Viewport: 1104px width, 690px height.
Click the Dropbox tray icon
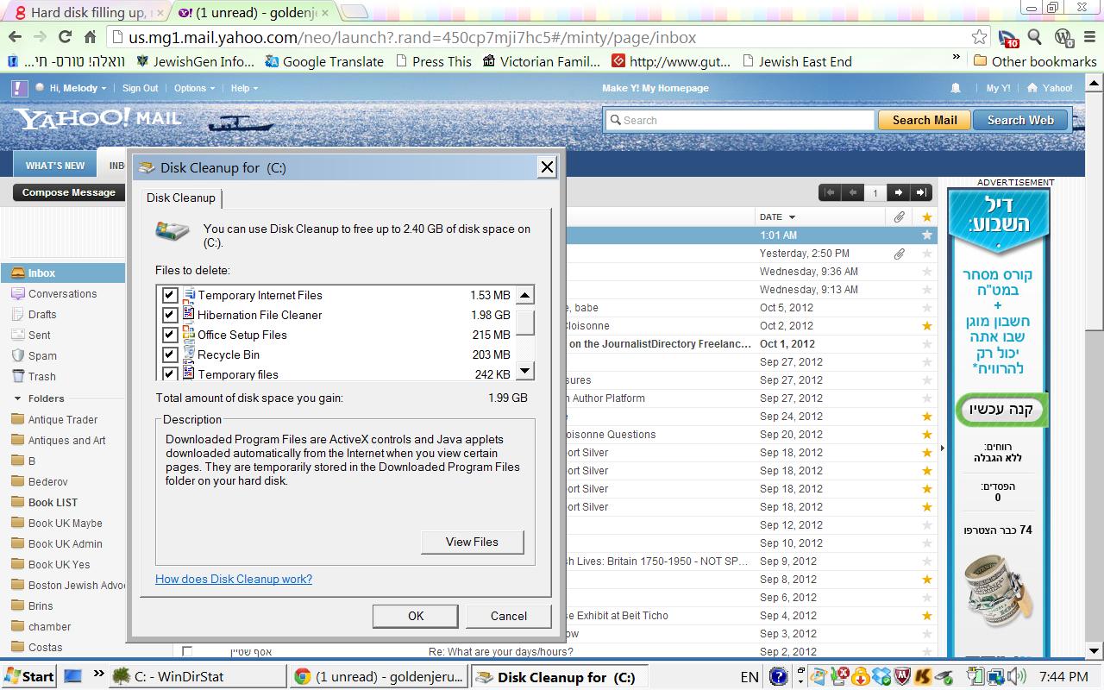tap(881, 676)
